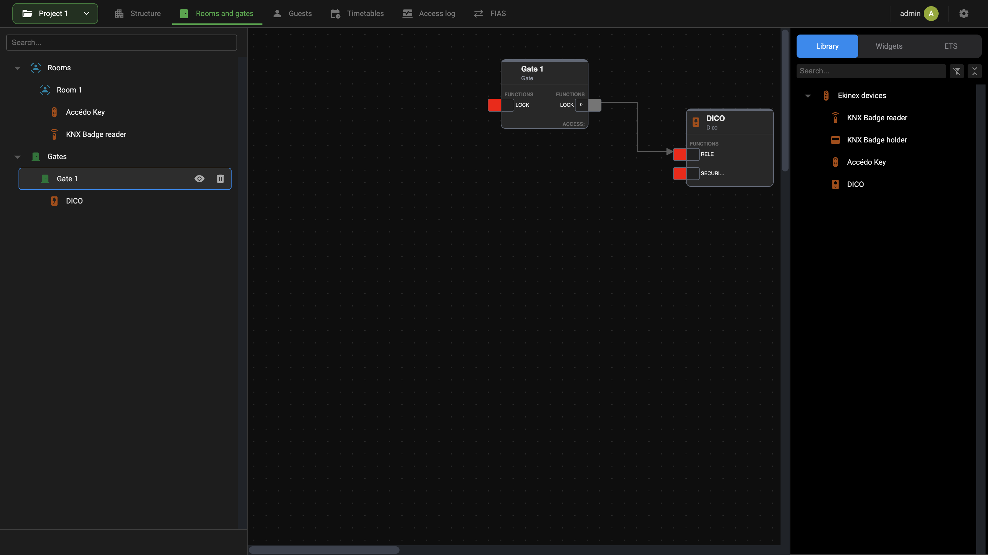Select the Library tab
The height and width of the screenshot is (555, 988).
coord(827,46)
